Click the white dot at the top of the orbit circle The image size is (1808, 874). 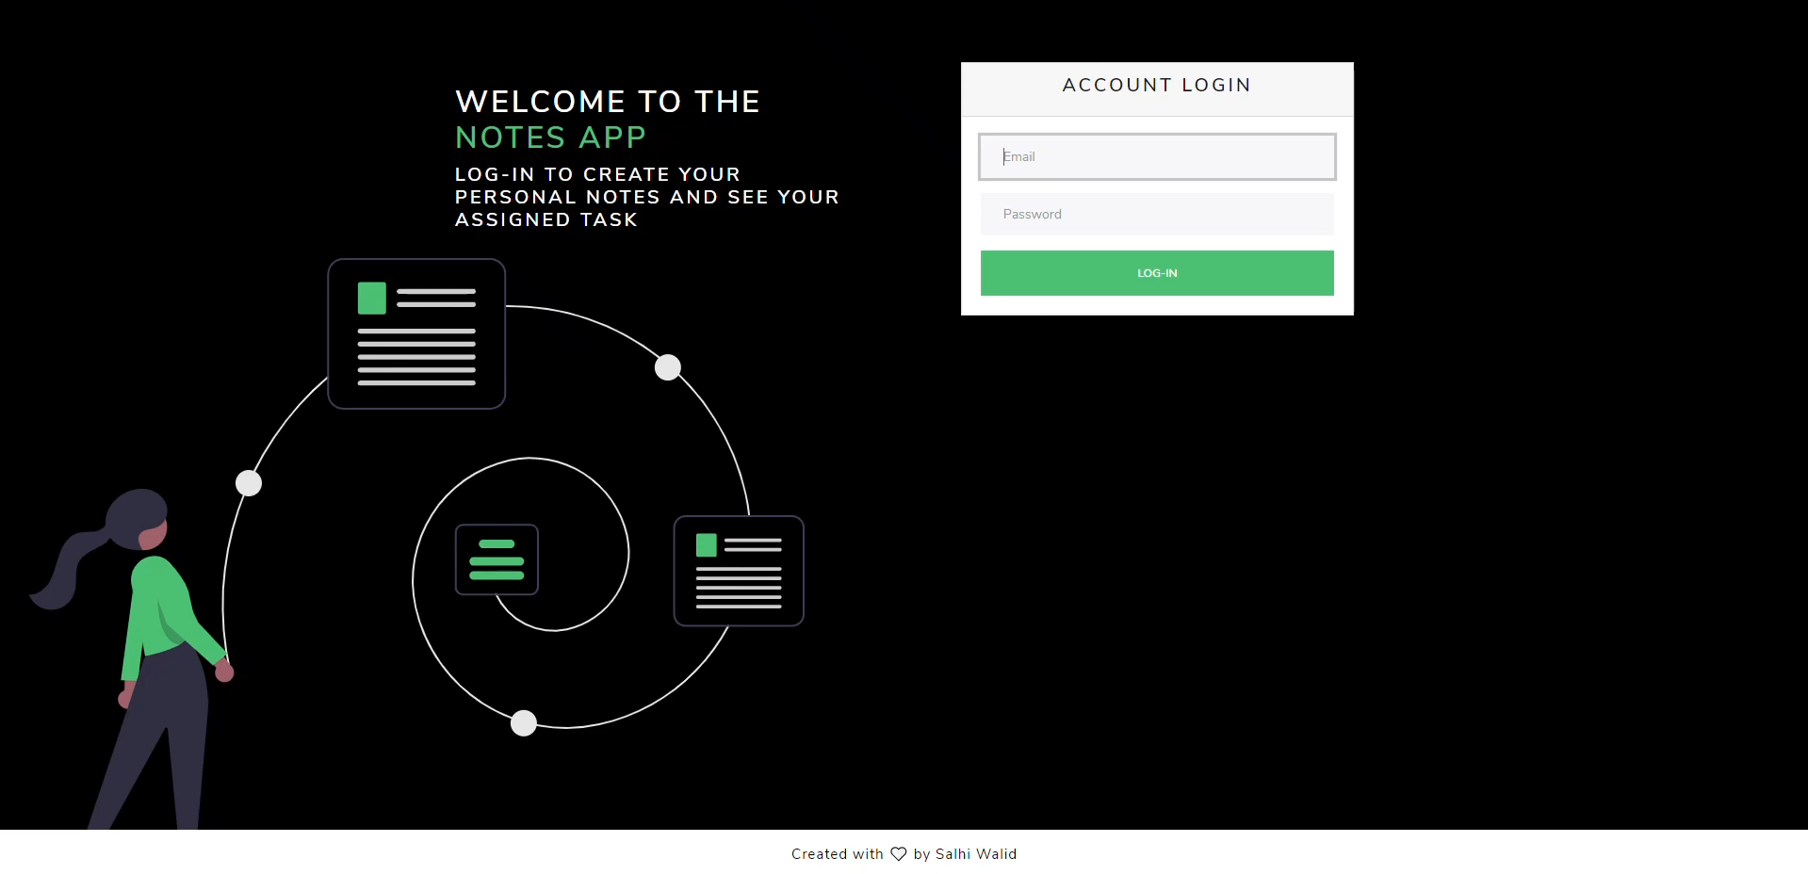(x=668, y=367)
